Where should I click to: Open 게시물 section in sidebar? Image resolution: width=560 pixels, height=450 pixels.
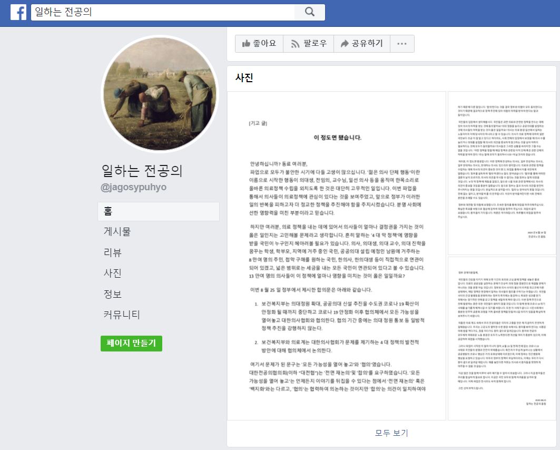point(117,232)
